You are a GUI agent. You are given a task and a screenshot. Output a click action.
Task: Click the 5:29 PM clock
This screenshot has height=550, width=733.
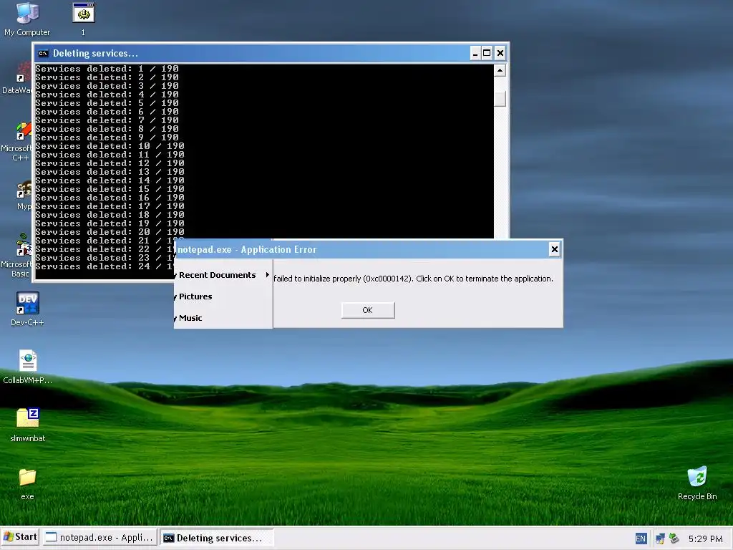(705, 539)
